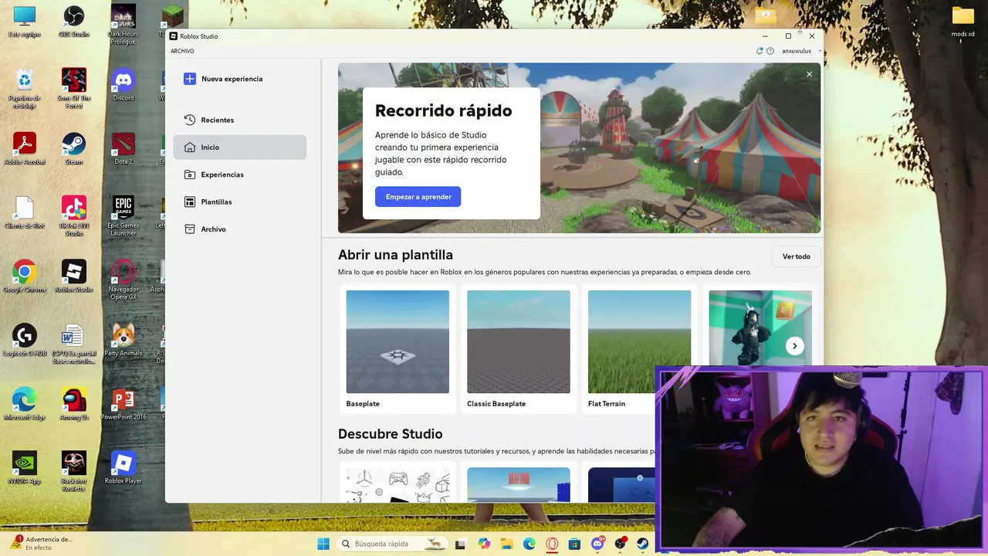988x556 pixels.
Task: Select the Google Chrome desktop icon
Action: click(x=25, y=276)
